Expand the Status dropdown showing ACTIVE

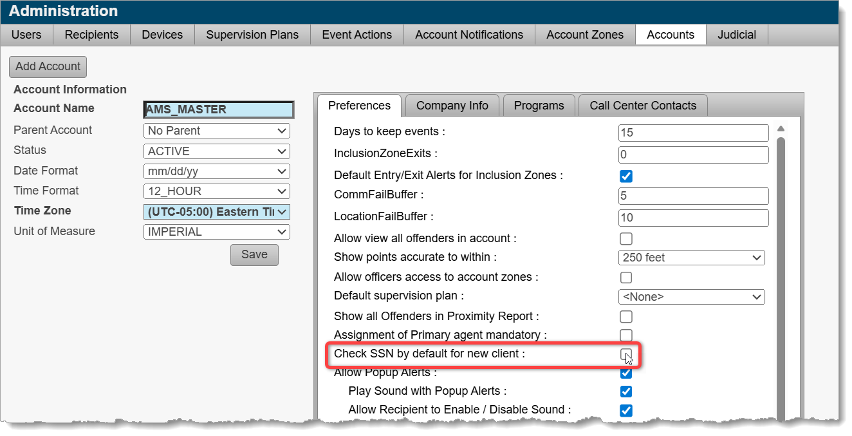[x=217, y=151]
